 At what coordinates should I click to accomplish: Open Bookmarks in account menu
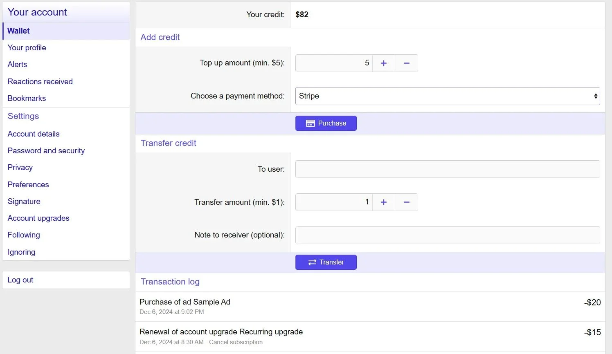click(x=27, y=99)
